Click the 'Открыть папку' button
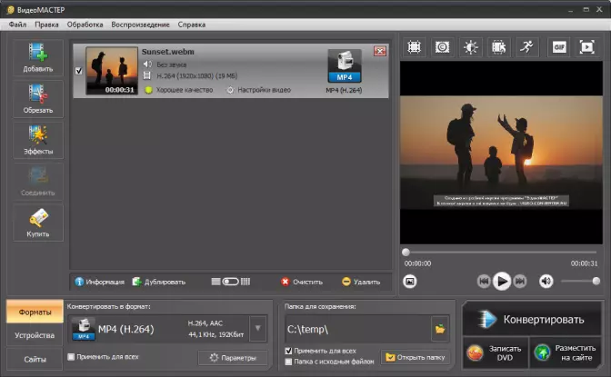The image size is (611, 377). pyautogui.click(x=415, y=357)
